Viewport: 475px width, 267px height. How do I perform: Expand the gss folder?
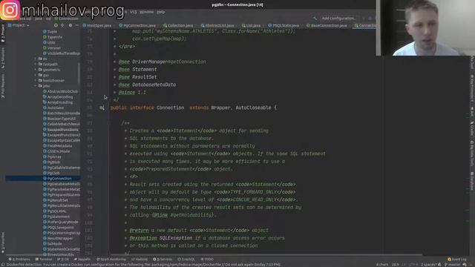(36, 75)
